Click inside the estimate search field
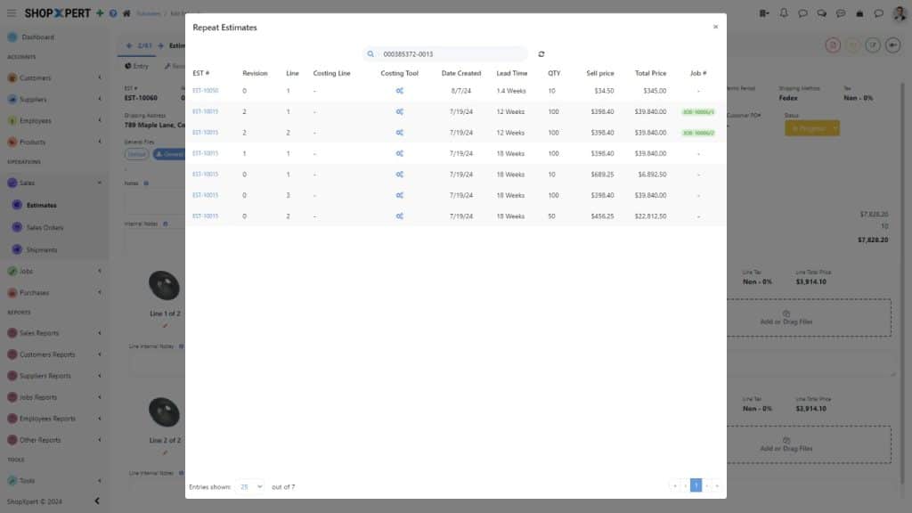Viewport: 912px width, 513px height. click(x=445, y=53)
